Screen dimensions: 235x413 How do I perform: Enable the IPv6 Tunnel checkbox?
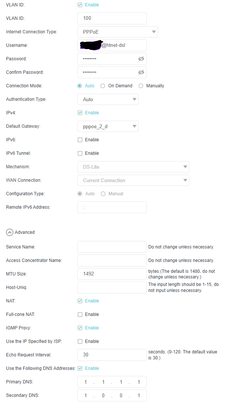80,153
